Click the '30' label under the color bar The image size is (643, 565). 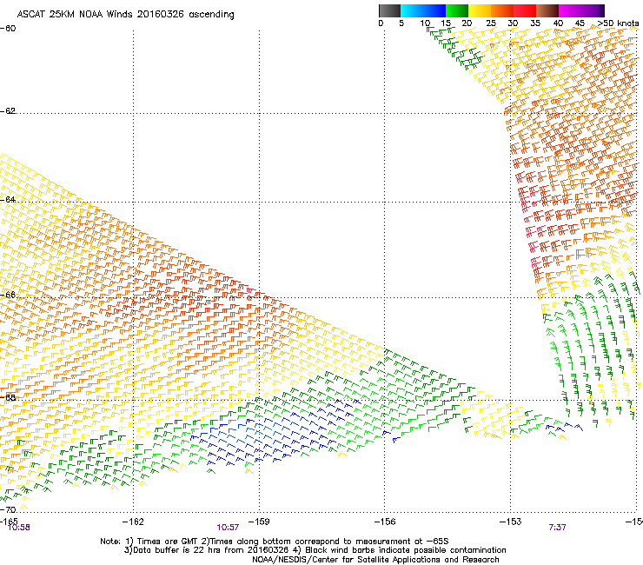[x=513, y=23]
